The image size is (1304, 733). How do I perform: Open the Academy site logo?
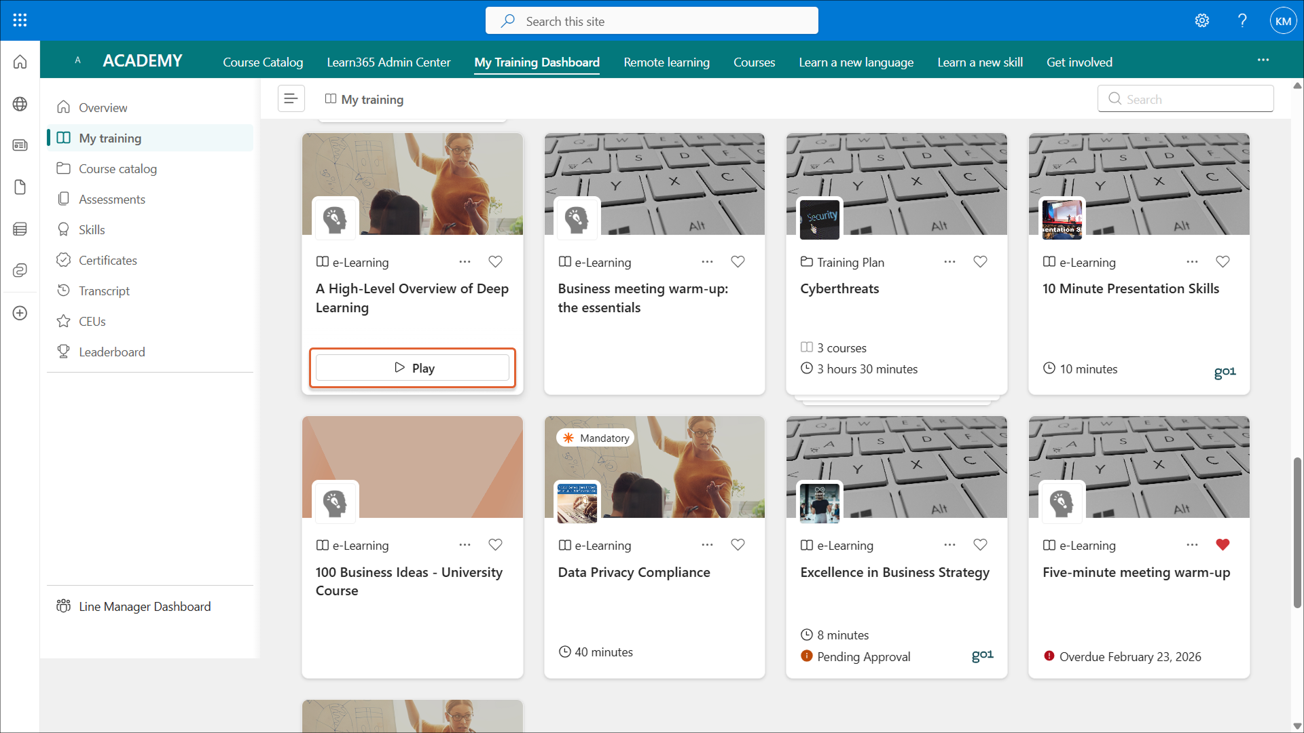78,60
